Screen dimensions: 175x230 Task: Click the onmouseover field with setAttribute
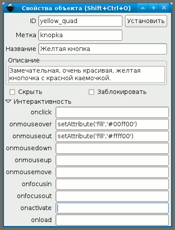112,124
